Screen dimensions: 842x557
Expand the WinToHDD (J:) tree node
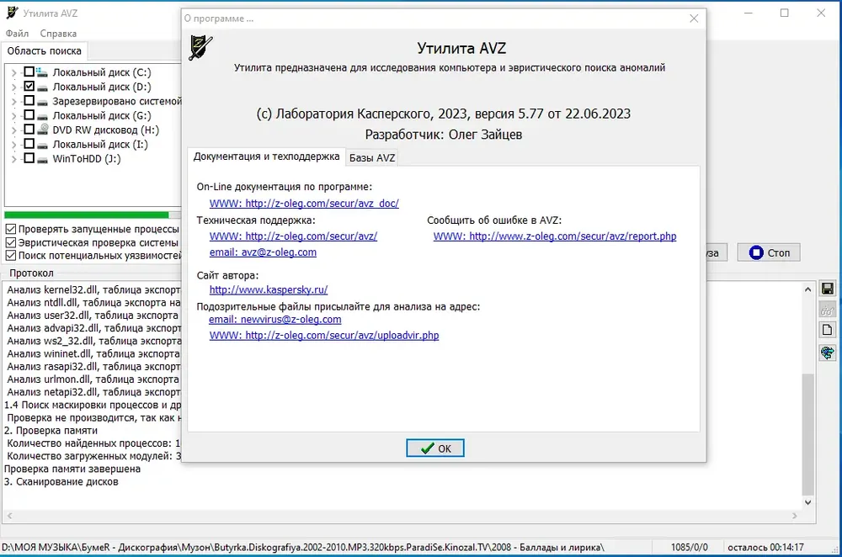(x=14, y=159)
